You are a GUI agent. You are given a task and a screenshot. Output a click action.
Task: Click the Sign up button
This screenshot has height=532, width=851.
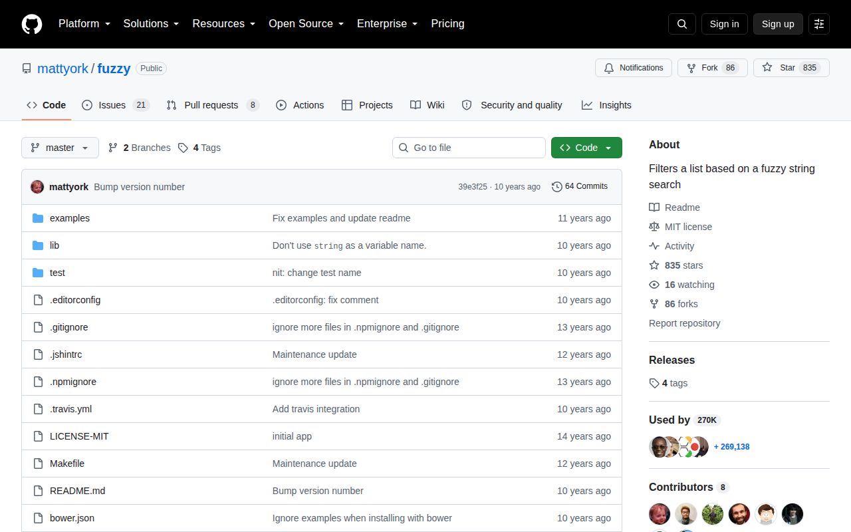(x=778, y=24)
